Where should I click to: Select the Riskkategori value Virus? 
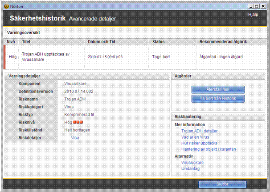(69, 107)
